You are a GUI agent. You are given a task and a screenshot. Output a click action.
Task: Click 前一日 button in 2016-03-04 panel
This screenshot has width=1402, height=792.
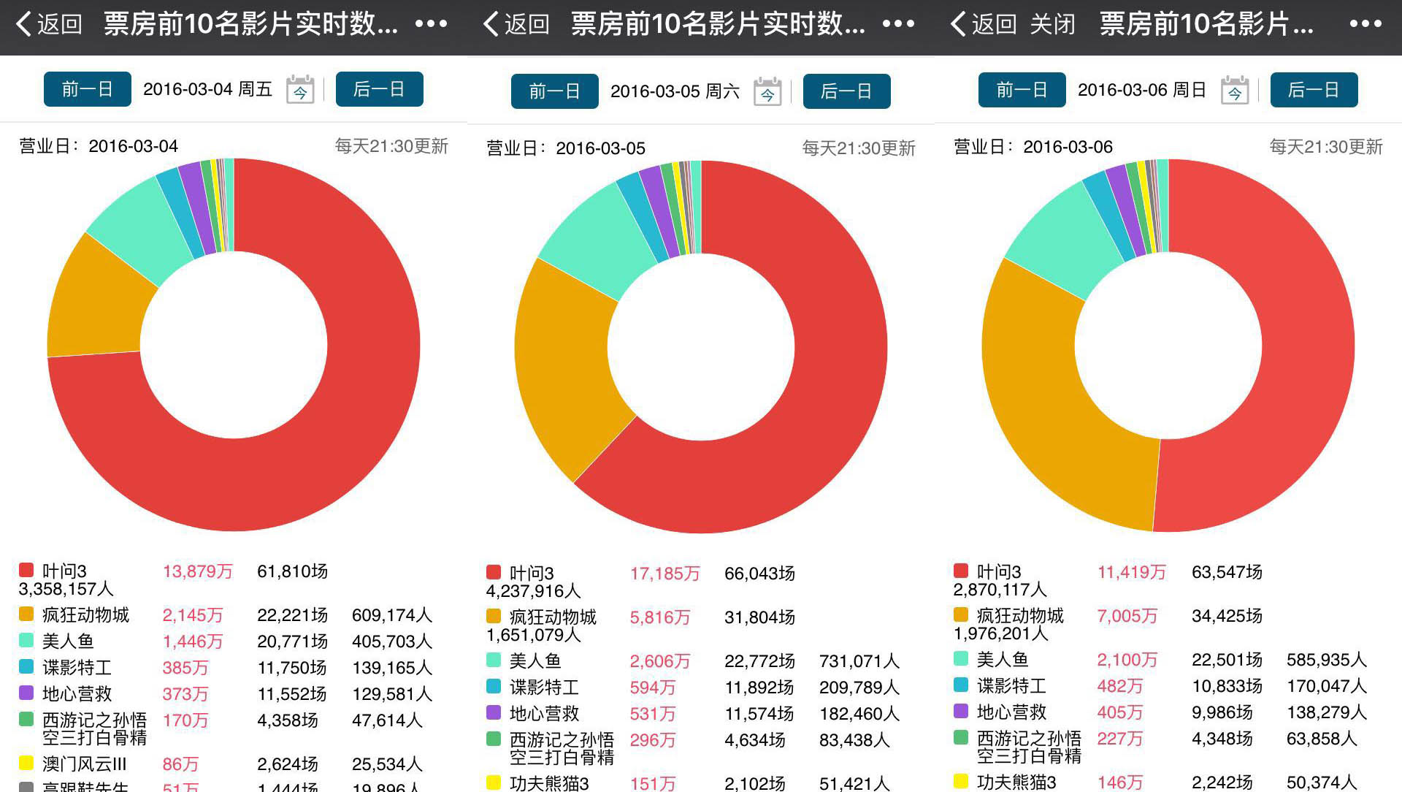[88, 89]
